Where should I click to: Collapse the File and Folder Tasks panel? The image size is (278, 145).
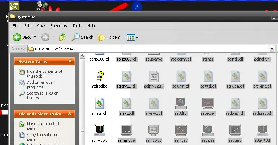tap(70, 114)
